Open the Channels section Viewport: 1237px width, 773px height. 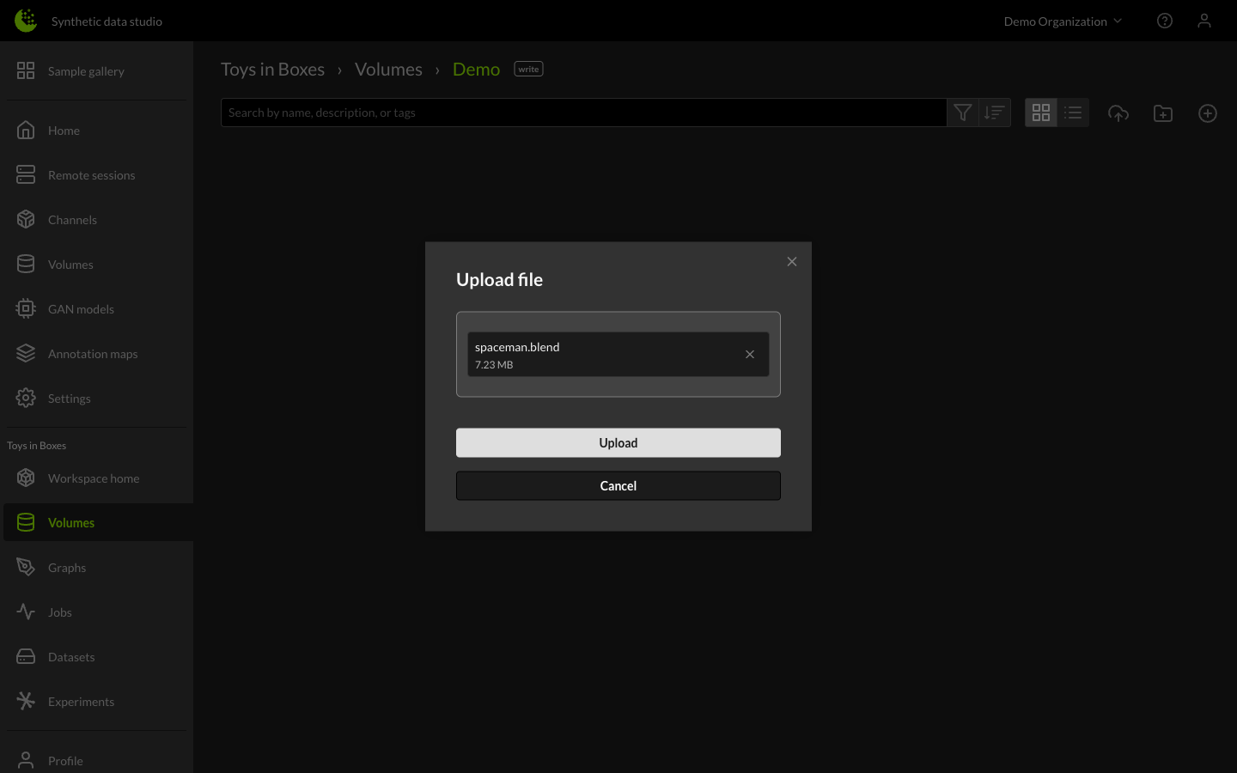pos(72,219)
